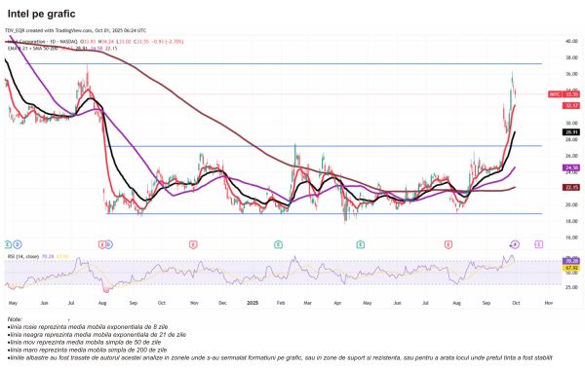585x369 pixels.
Task: Click the note about linia mov SMA de 50 zile
Action: click(84, 342)
